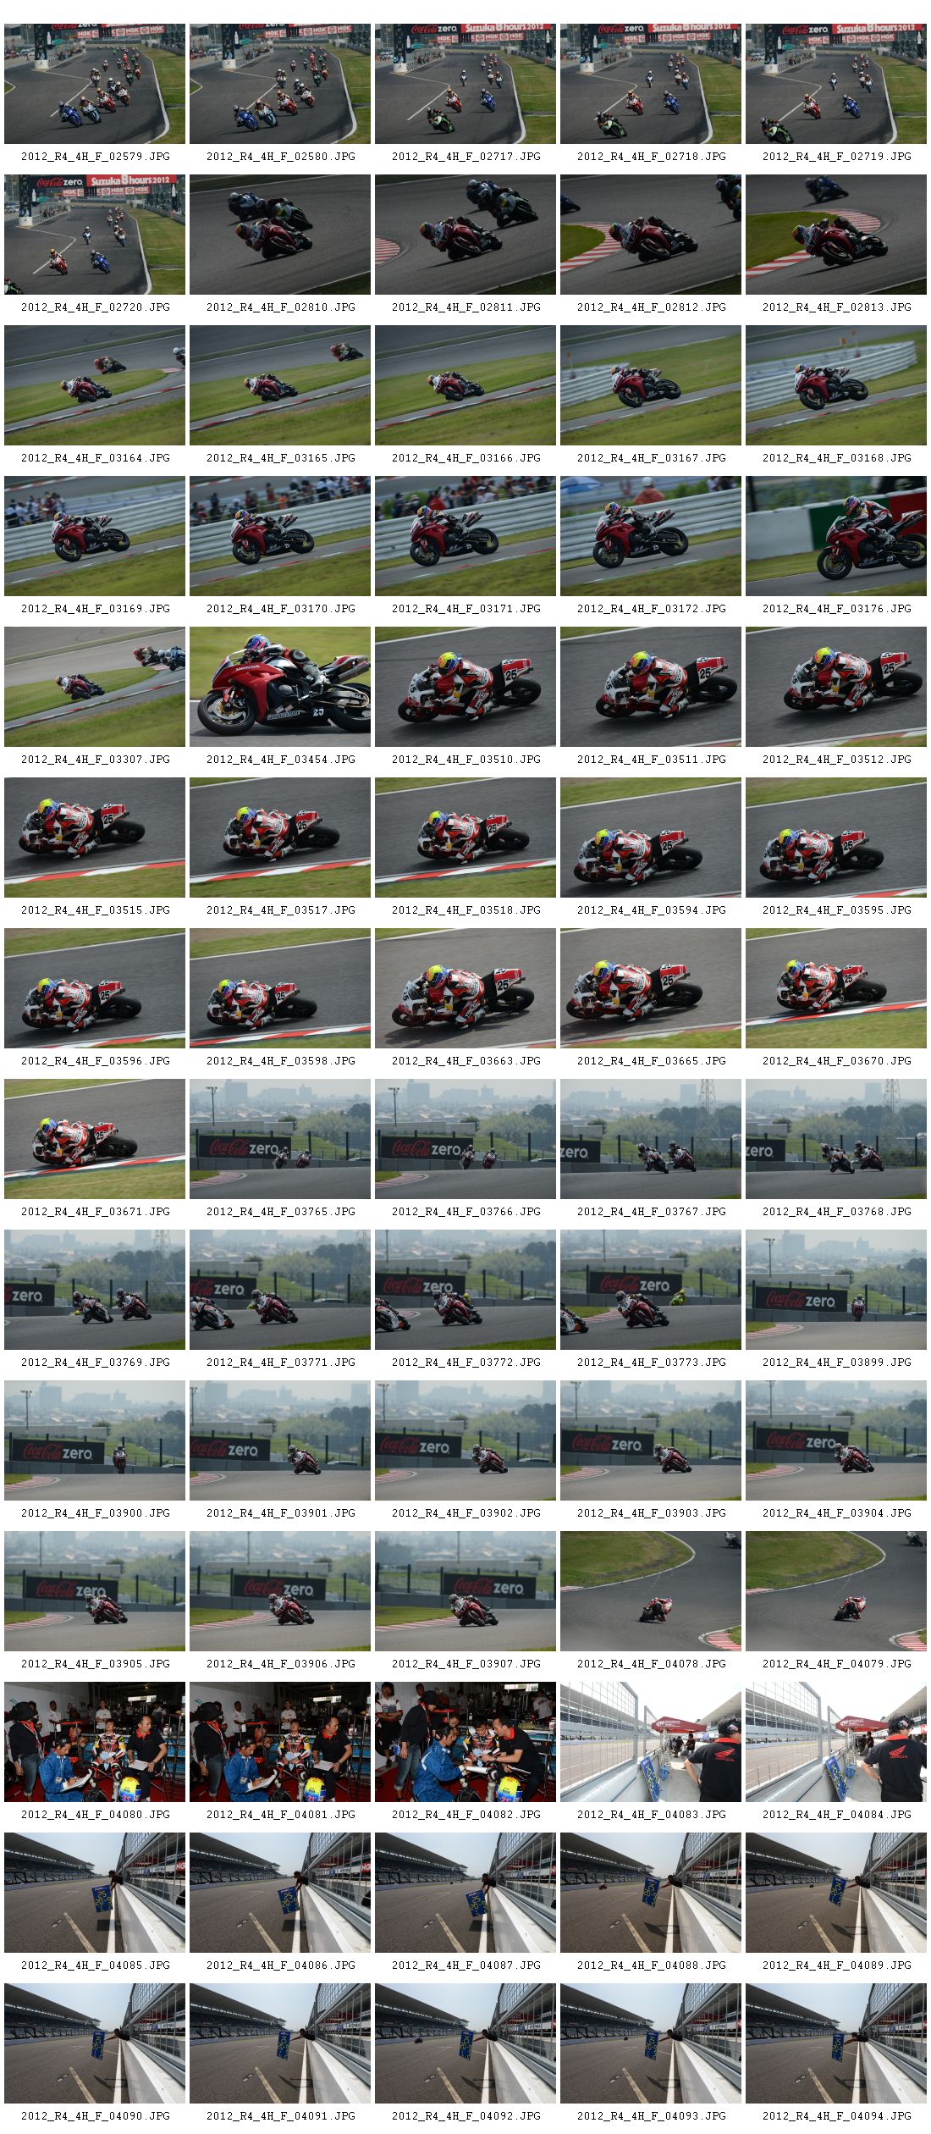The height and width of the screenshot is (2134, 931).
Task: Select pit garage photo 2012_R4_4H_F_04080.JPG
Action: (x=94, y=1742)
